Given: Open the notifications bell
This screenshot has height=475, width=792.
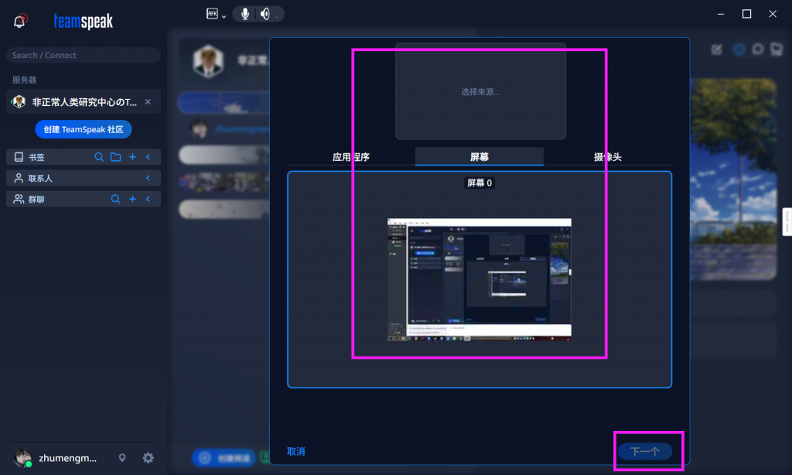Looking at the screenshot, I should pyautogui.click(x=21, y=21).
